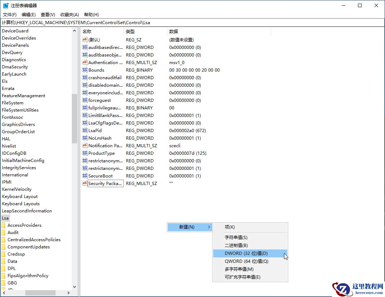Select the DeviceGuard key in the tree
Image resolution: width=385 pixels, height=297 pixels.
click(x=16, y=31)
